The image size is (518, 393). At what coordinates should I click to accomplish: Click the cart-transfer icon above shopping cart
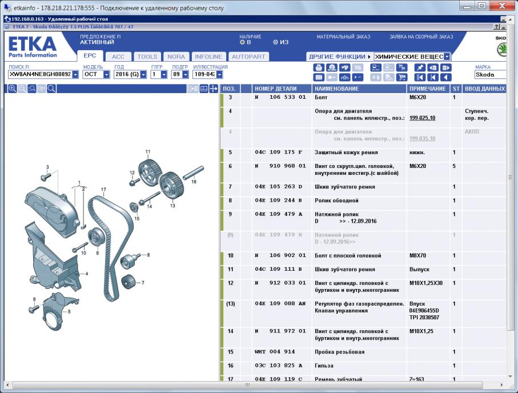point(401,67)
